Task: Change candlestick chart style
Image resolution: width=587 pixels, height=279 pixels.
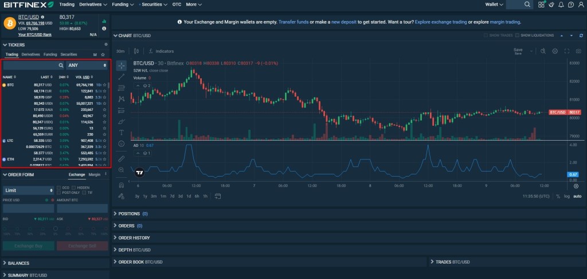Action: pyautogui.click(x=136, y=51)
